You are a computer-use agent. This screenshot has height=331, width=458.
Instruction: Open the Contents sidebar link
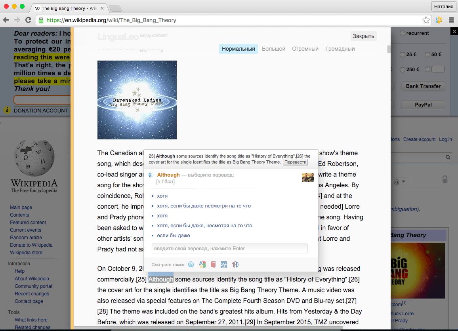point(19,215)
